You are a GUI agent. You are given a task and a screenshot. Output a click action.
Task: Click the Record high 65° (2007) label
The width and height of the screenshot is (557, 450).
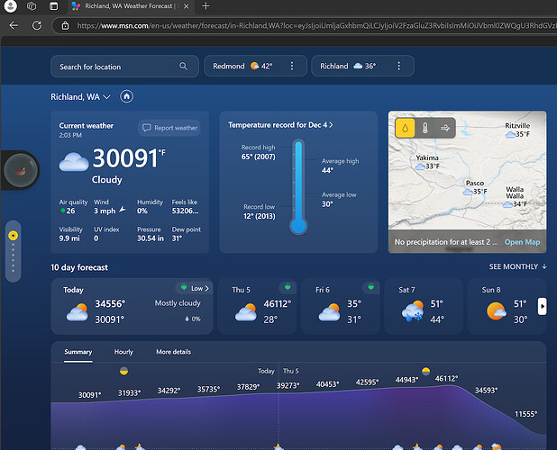click(x=259, y=152)
